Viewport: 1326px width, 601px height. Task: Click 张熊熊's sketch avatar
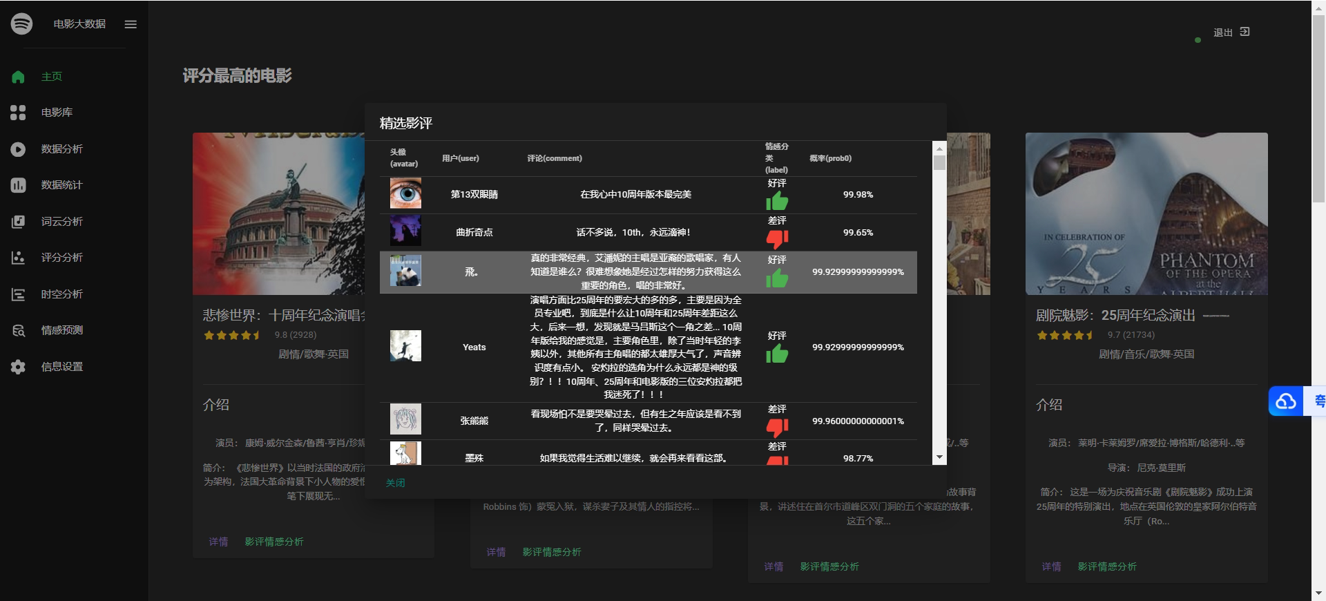click(405, 419)
